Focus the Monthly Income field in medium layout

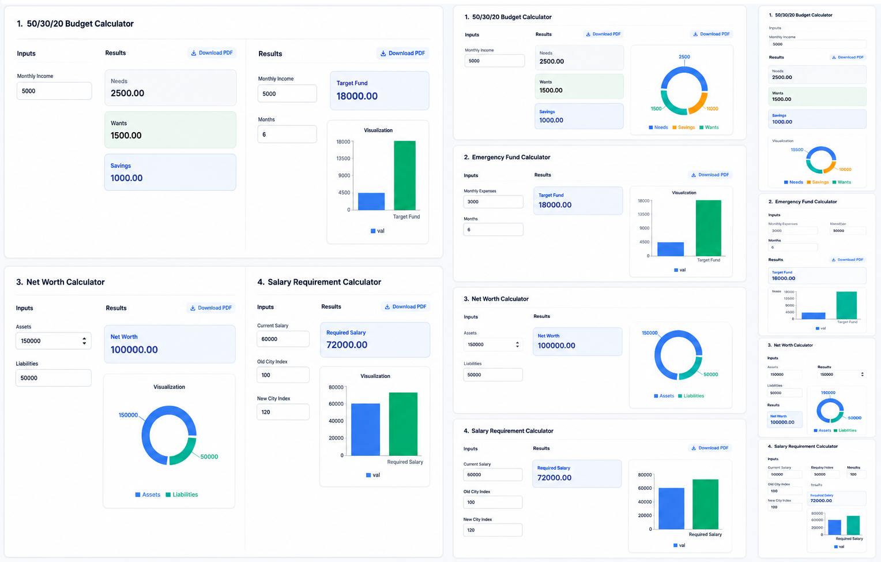tap(495, 61)
